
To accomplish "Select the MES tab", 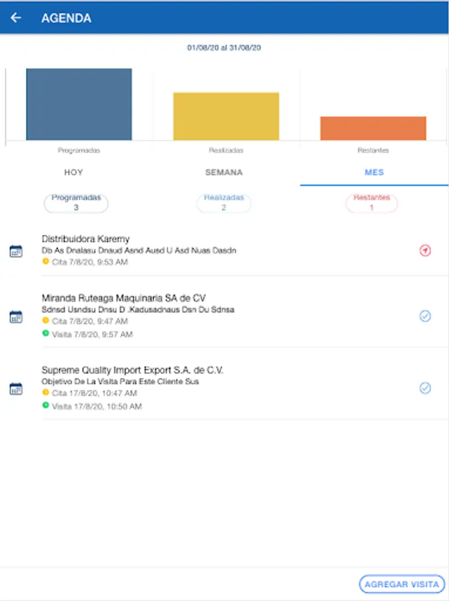I will click(374, 172).
